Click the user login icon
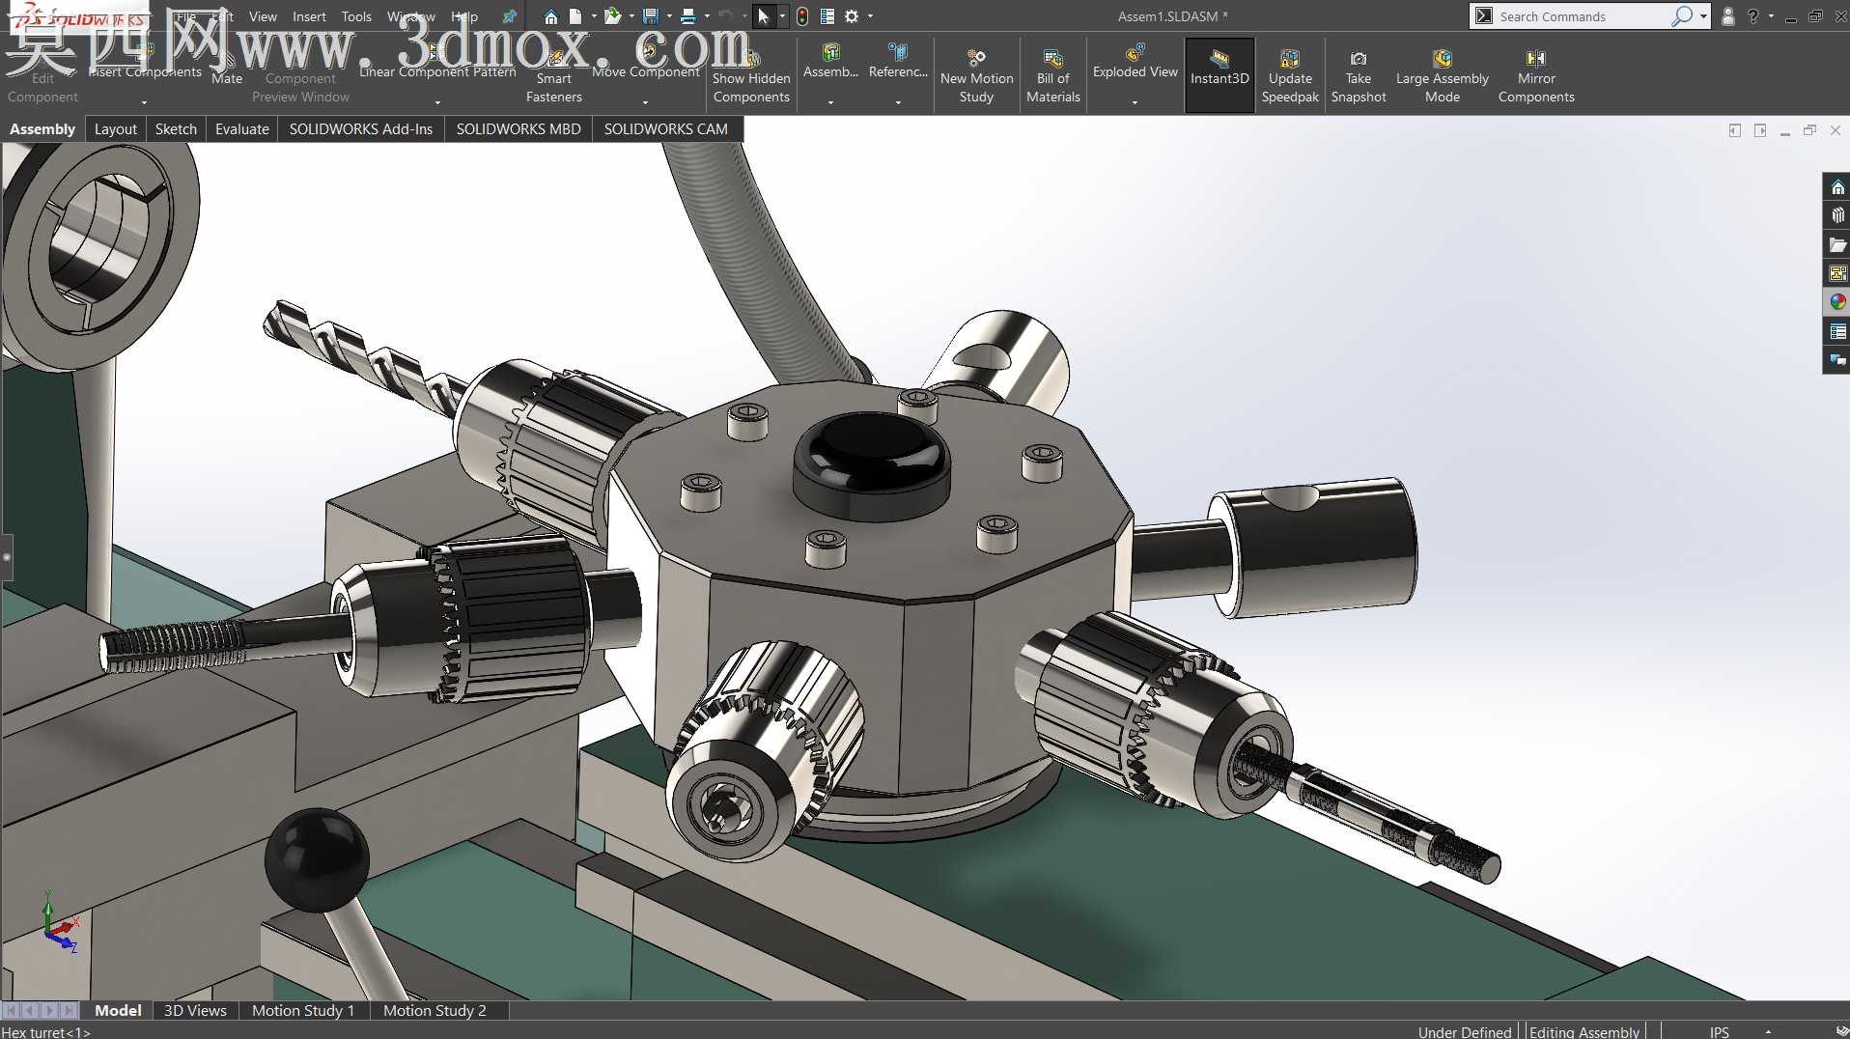 1728,16
